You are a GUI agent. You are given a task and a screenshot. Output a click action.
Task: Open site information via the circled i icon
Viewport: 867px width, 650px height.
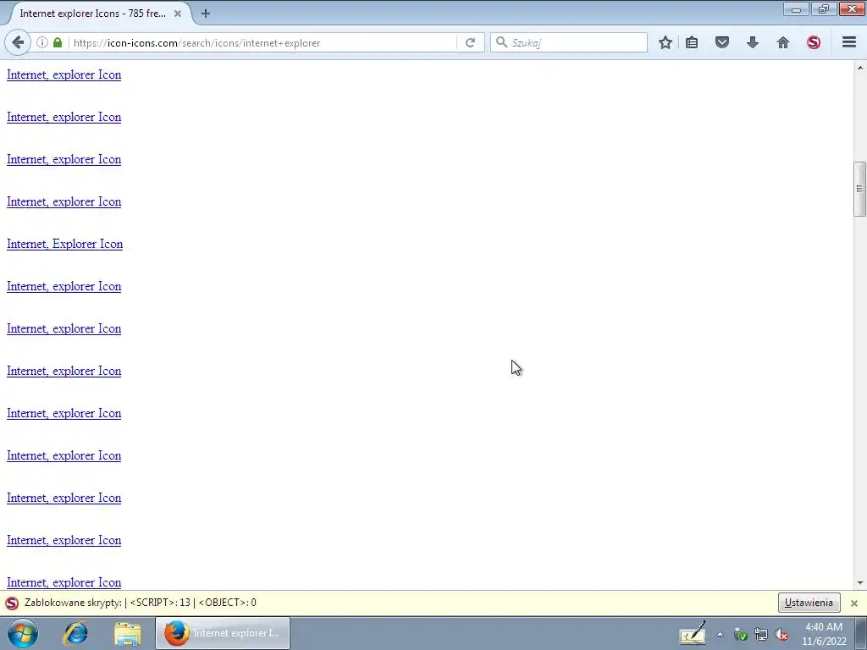(42, 42)
